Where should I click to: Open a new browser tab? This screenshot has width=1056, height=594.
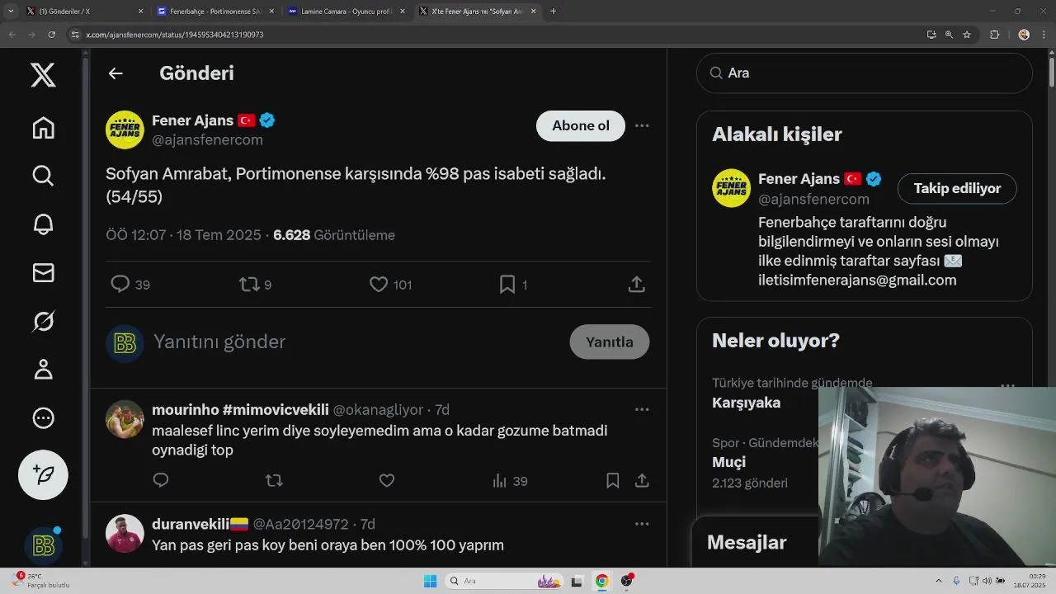click(553, 12)
